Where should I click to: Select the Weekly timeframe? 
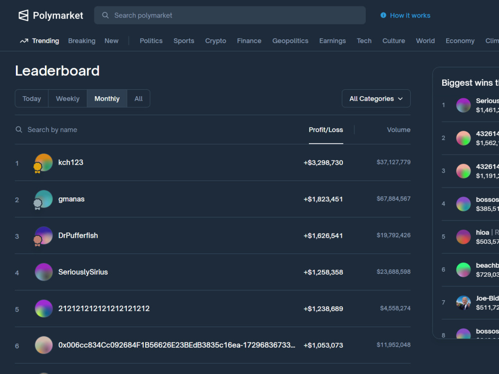point(67,99)
